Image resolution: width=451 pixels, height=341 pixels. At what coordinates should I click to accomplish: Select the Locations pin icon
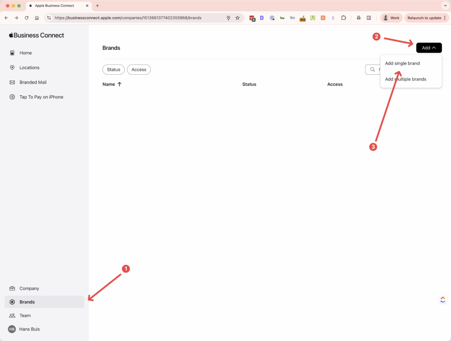(12, 67)
